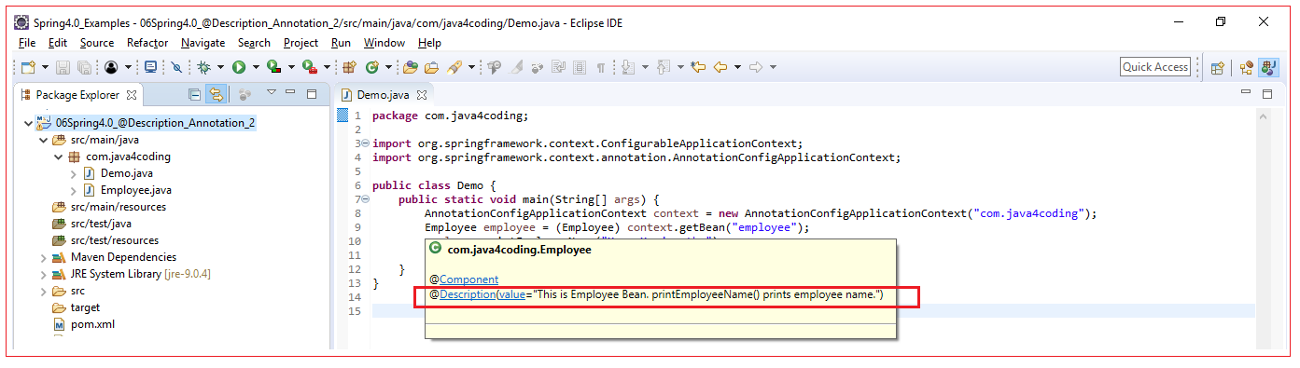Minimize the Package Explorer view
Image resolution: width=1300 pixels, height=368 pixels.
[x=290, y=91]
